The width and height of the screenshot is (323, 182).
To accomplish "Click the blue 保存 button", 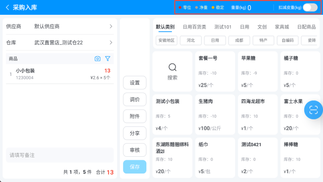I will coord(135,167).
